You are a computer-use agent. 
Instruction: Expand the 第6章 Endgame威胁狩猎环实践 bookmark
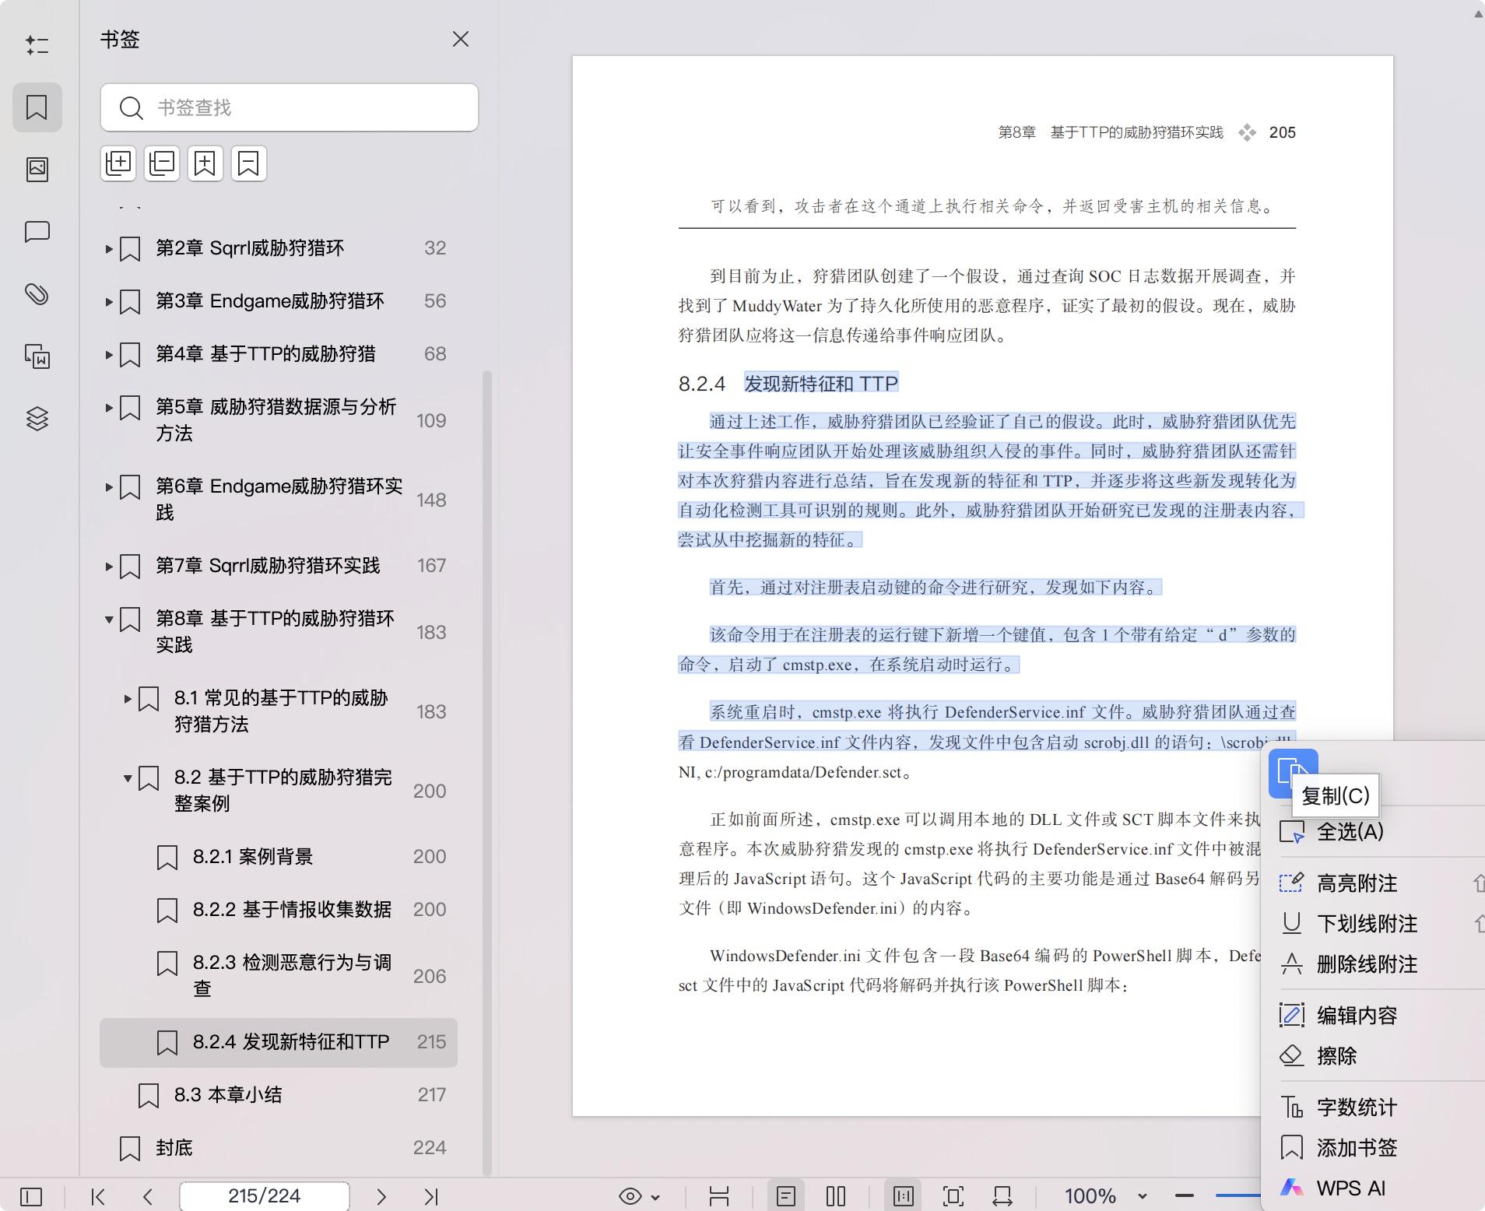(109, 487)
